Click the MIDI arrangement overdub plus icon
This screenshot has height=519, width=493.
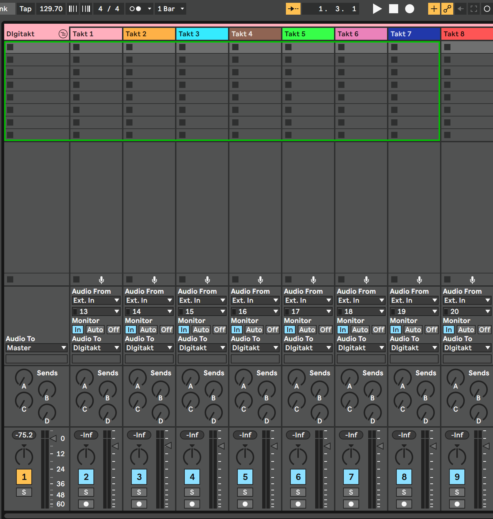(434, 9)
